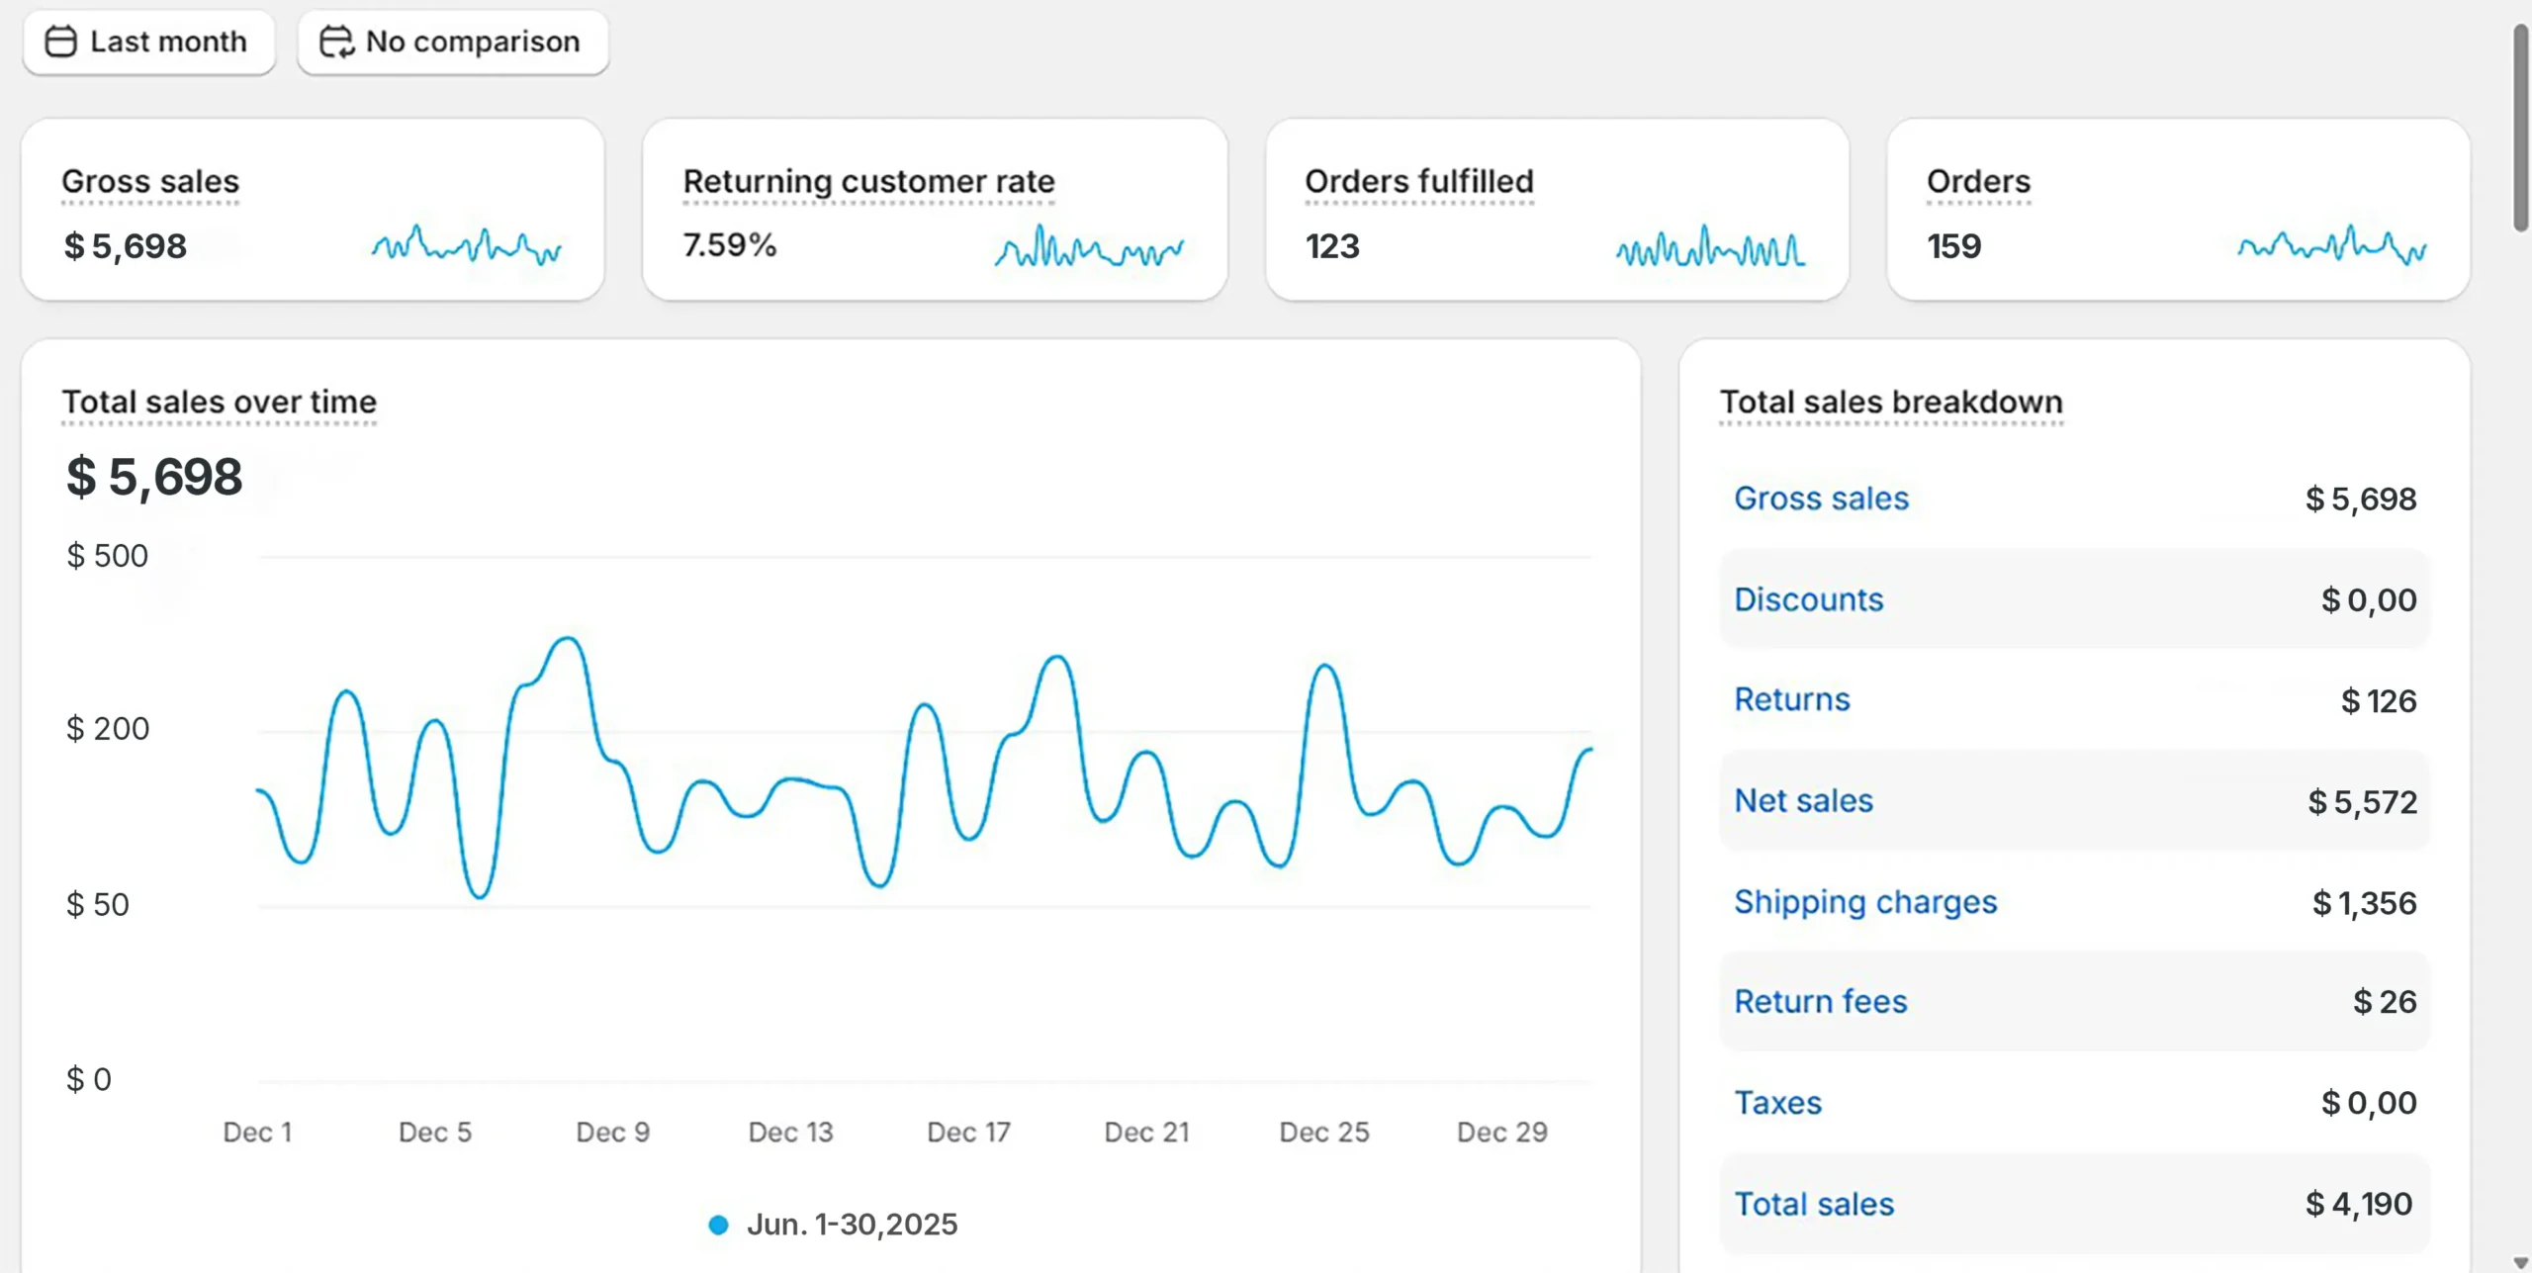Screen dimensions: 2532x1273
Task: Click the Returning customer rate sparkline
Action: click(1088, 245)
